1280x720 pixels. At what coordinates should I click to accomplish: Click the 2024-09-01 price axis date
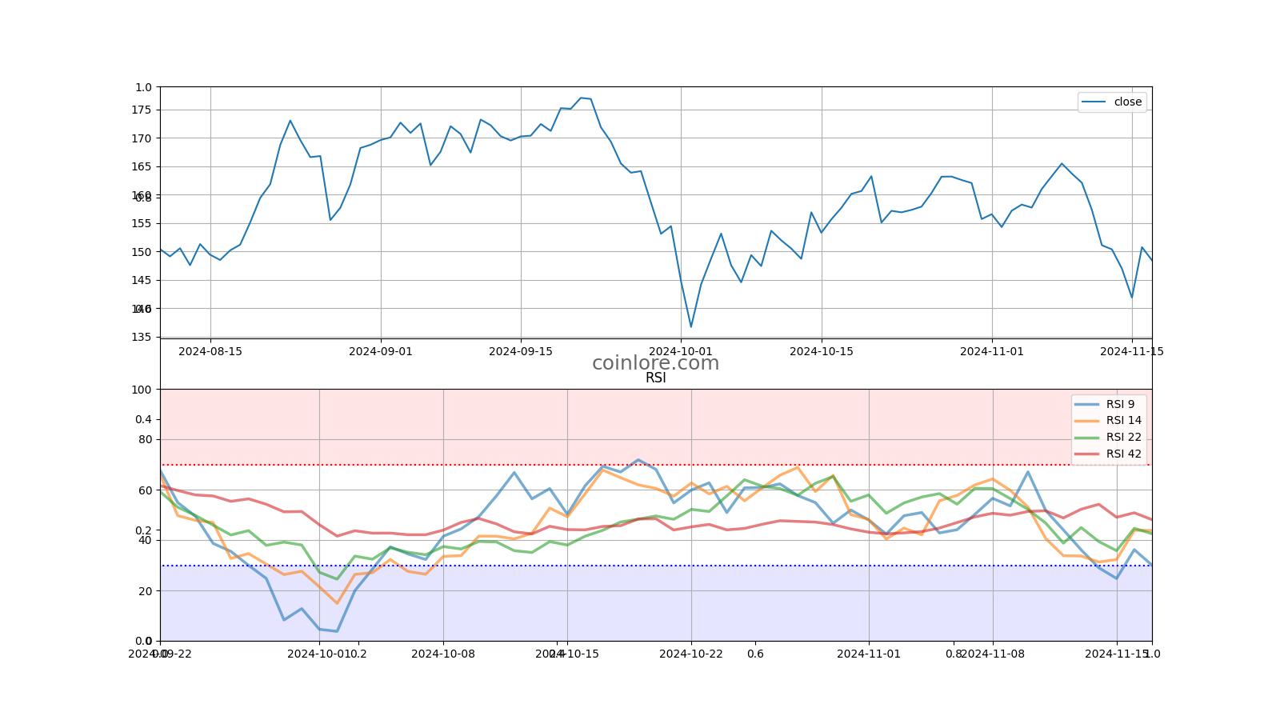pyautogui.click(x=381, y=351)
